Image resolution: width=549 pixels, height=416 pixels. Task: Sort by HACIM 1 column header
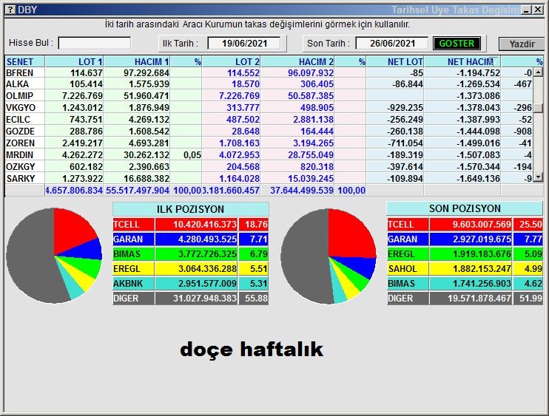tap(137, 61)
